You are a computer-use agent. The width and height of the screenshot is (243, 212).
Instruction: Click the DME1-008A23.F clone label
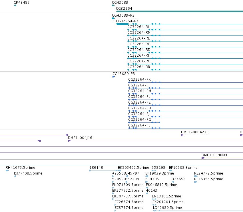195,132
